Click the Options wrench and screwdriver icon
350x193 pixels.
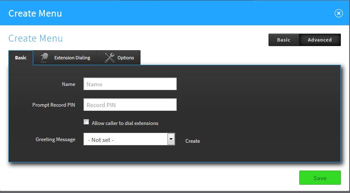click(109, 58)
